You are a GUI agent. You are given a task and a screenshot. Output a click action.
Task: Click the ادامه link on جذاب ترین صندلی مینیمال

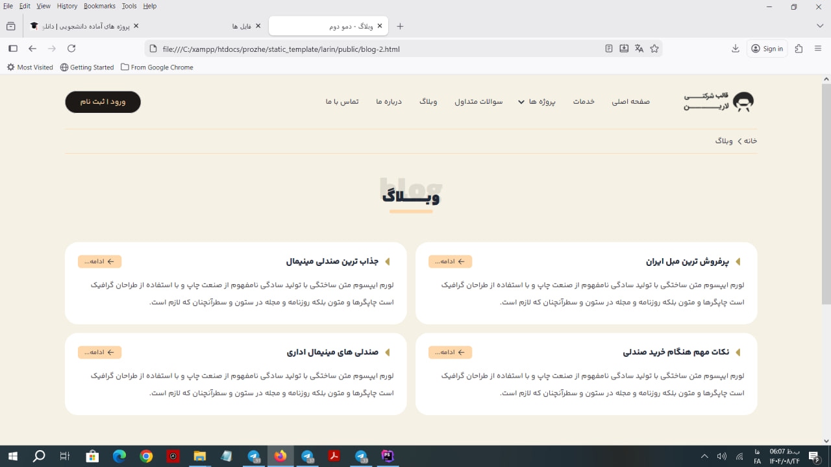99,261
